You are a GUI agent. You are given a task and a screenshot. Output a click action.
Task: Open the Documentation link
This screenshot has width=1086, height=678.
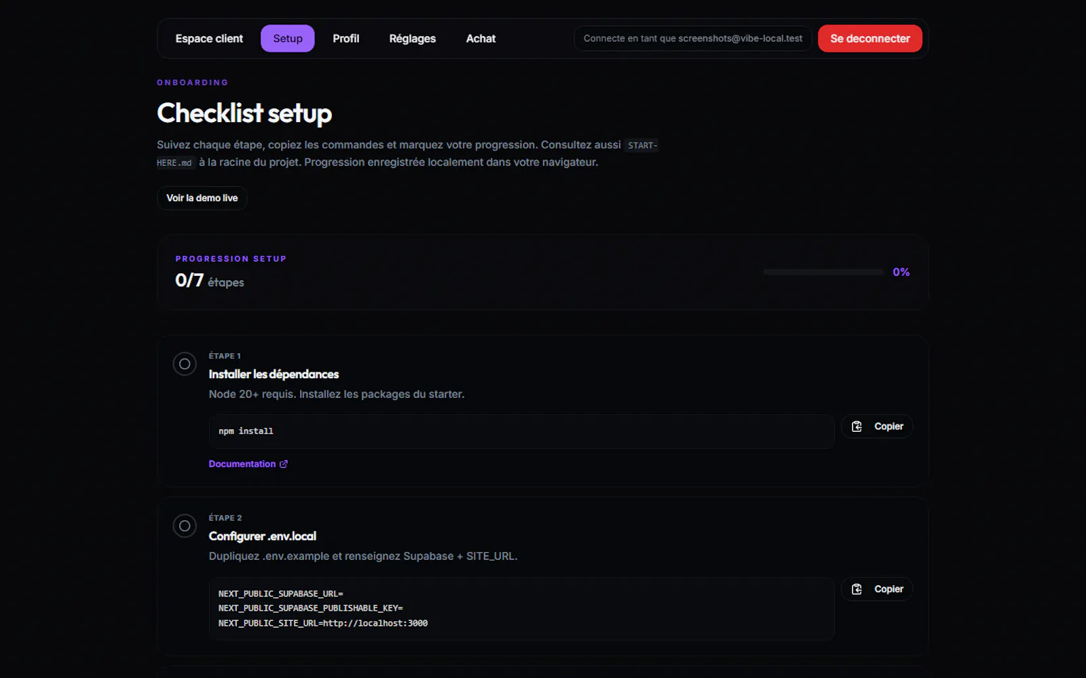(248, 464)
